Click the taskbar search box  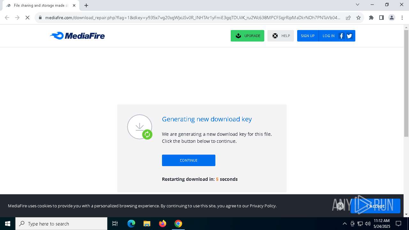click(61, 224)
